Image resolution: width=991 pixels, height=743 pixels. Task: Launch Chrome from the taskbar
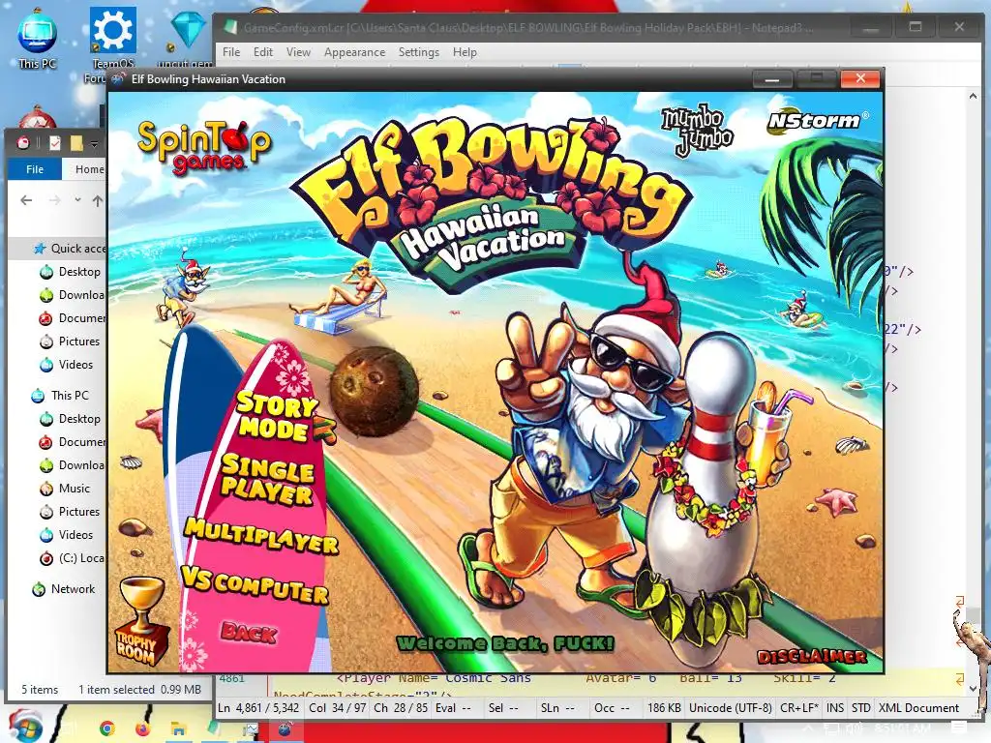point(106,728)
